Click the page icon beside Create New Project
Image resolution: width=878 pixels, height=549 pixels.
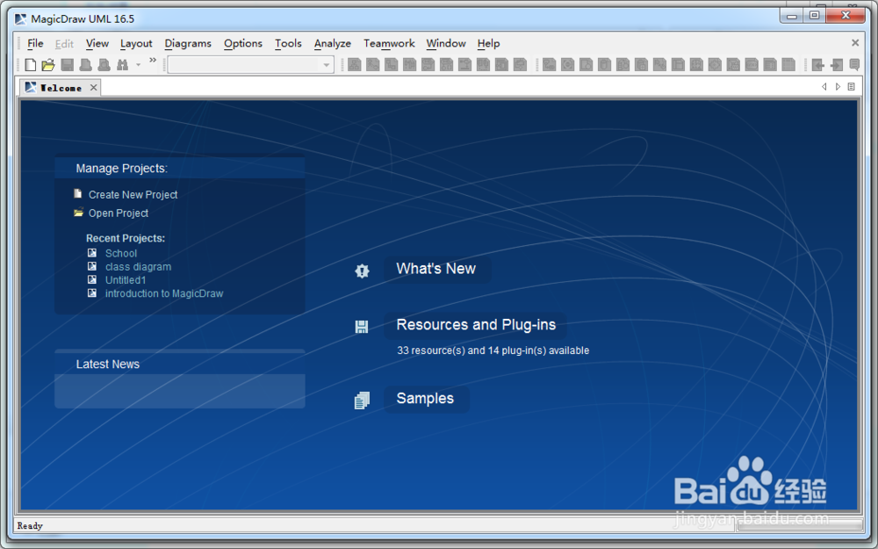point(78,194)
